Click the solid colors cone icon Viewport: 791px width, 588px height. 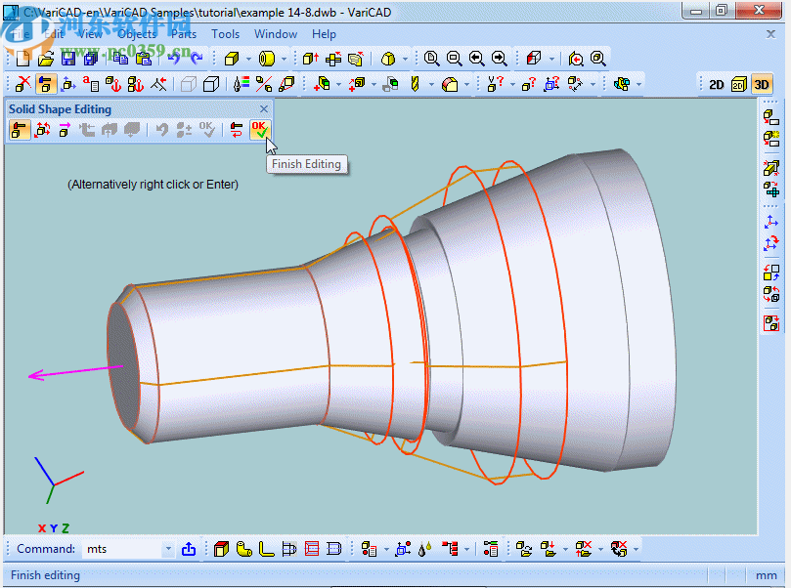[x=241, y=84]
